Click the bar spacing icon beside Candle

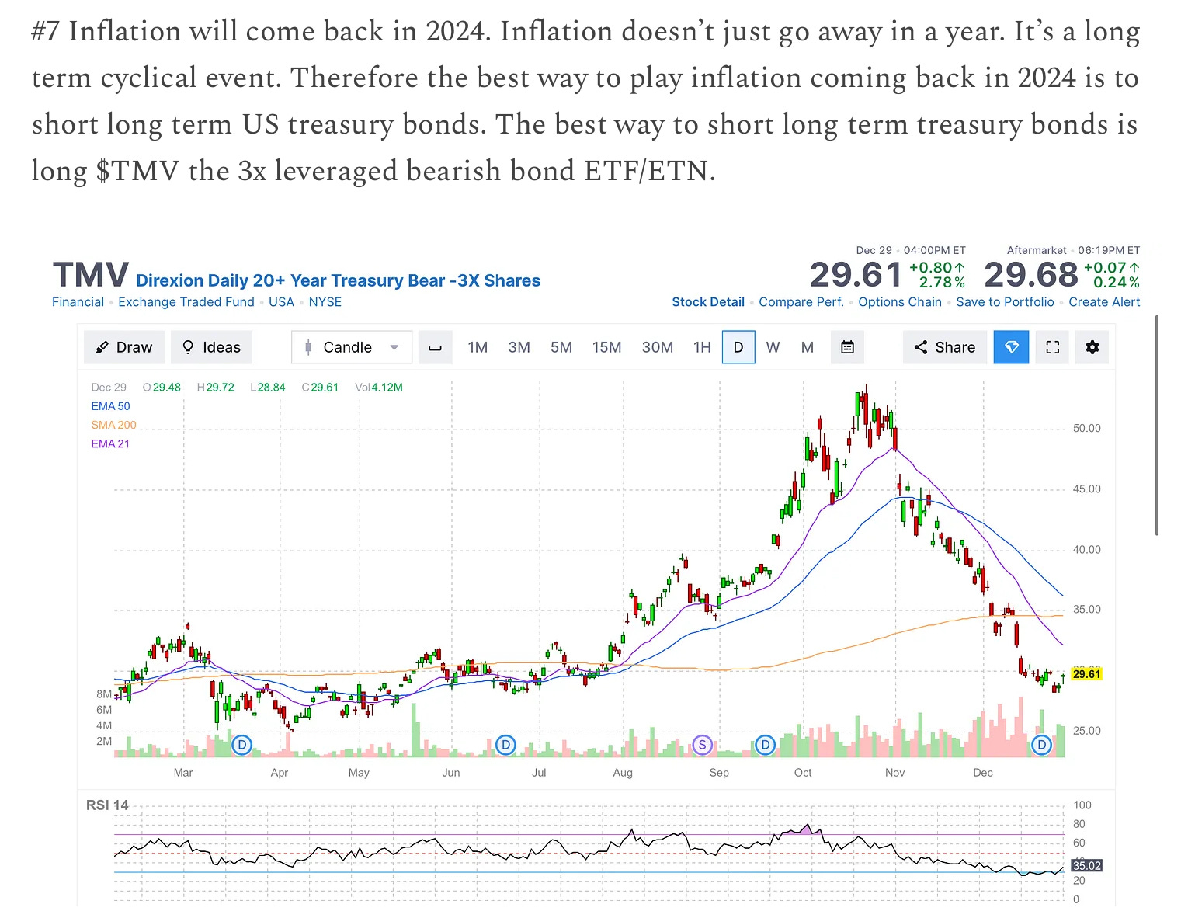[x=435, y=347]
